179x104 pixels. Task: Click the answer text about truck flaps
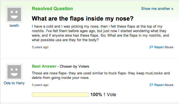[101, 76]
